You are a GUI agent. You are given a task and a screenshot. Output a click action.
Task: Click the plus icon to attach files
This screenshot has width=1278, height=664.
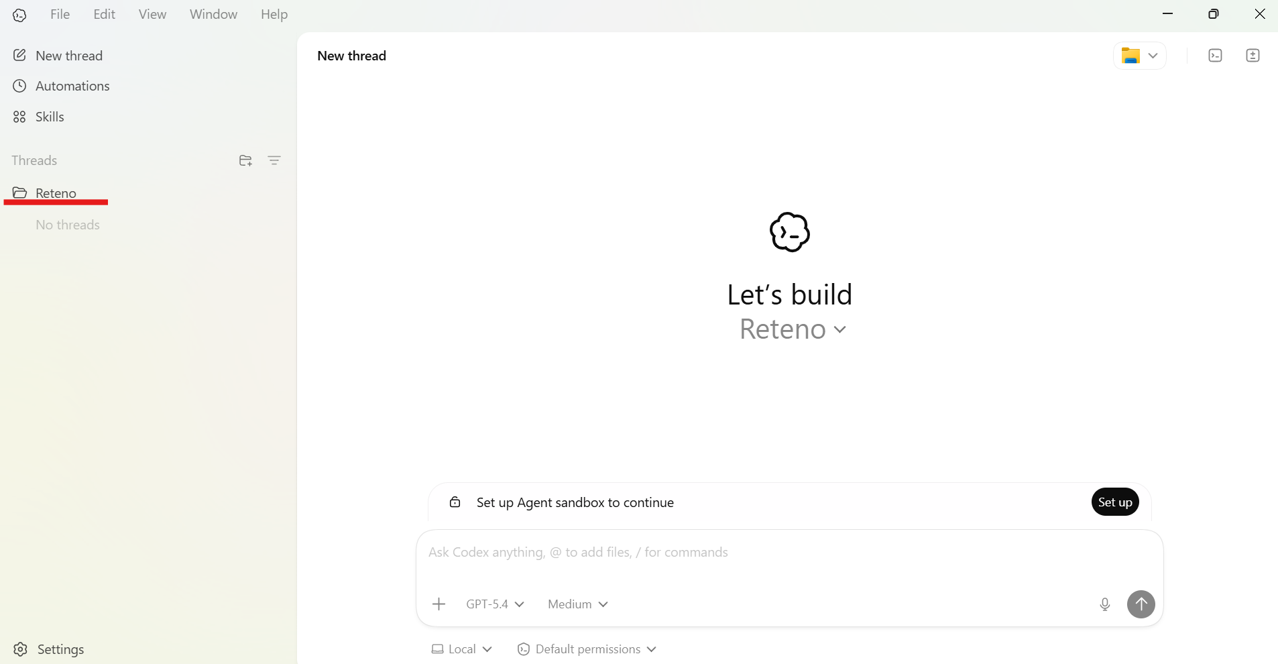pos(439,604)
